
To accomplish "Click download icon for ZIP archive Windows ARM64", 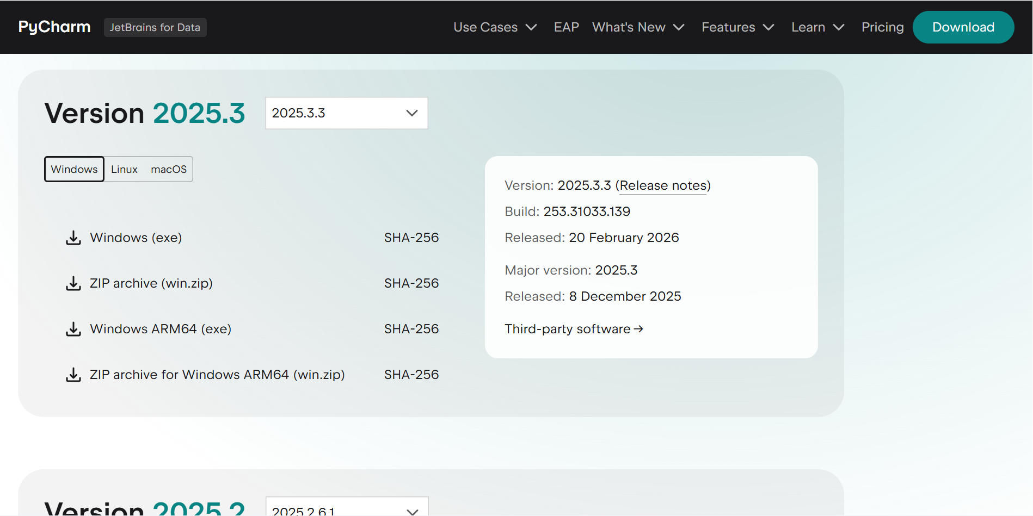I will (x=73, y=375).
